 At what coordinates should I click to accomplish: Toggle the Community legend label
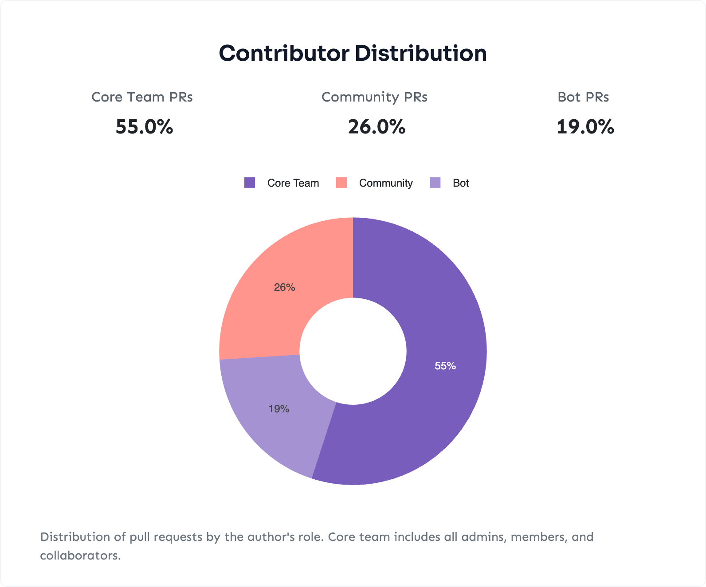(386, 183)
